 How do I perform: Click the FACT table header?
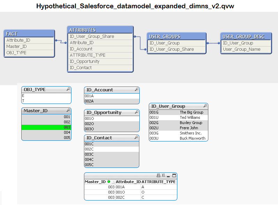pyautogui.click(x=29, y=34)
